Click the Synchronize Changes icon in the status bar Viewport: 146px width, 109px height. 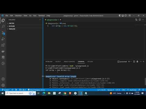[x=12, y=90]
